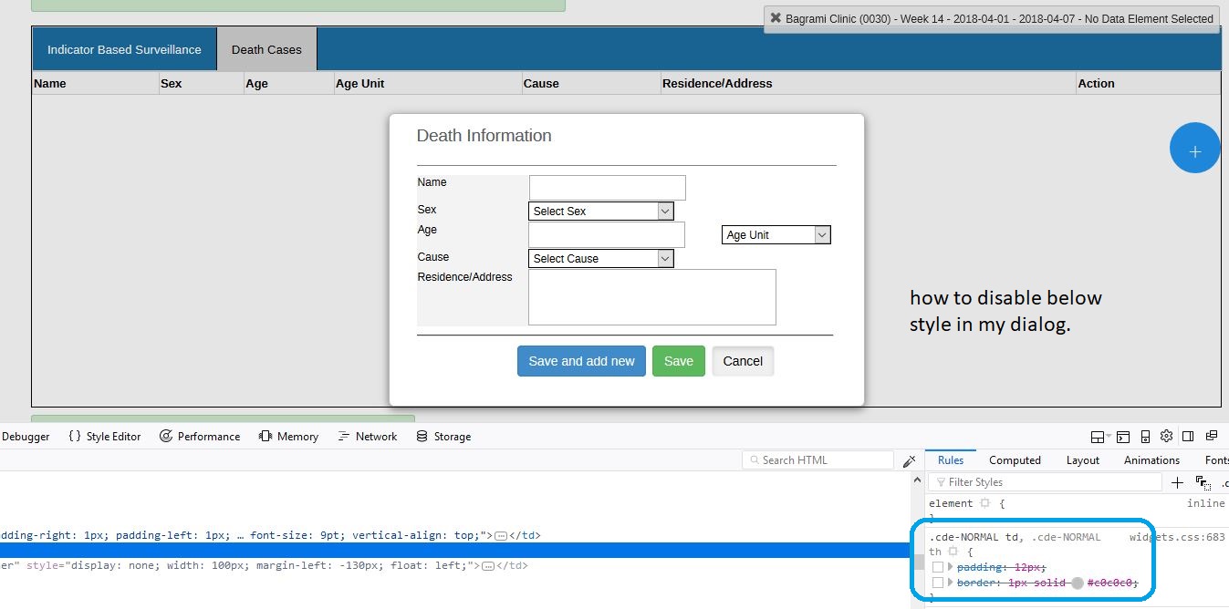
Task: Click the #c0c0c0 border color swatch
Action: (1078, 583)
